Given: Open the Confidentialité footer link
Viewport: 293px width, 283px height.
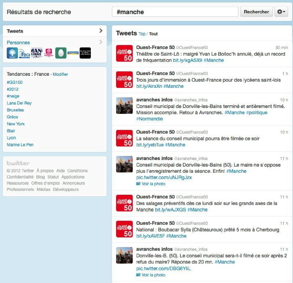Looking at the screenshot, I should (x=20, y=177).
